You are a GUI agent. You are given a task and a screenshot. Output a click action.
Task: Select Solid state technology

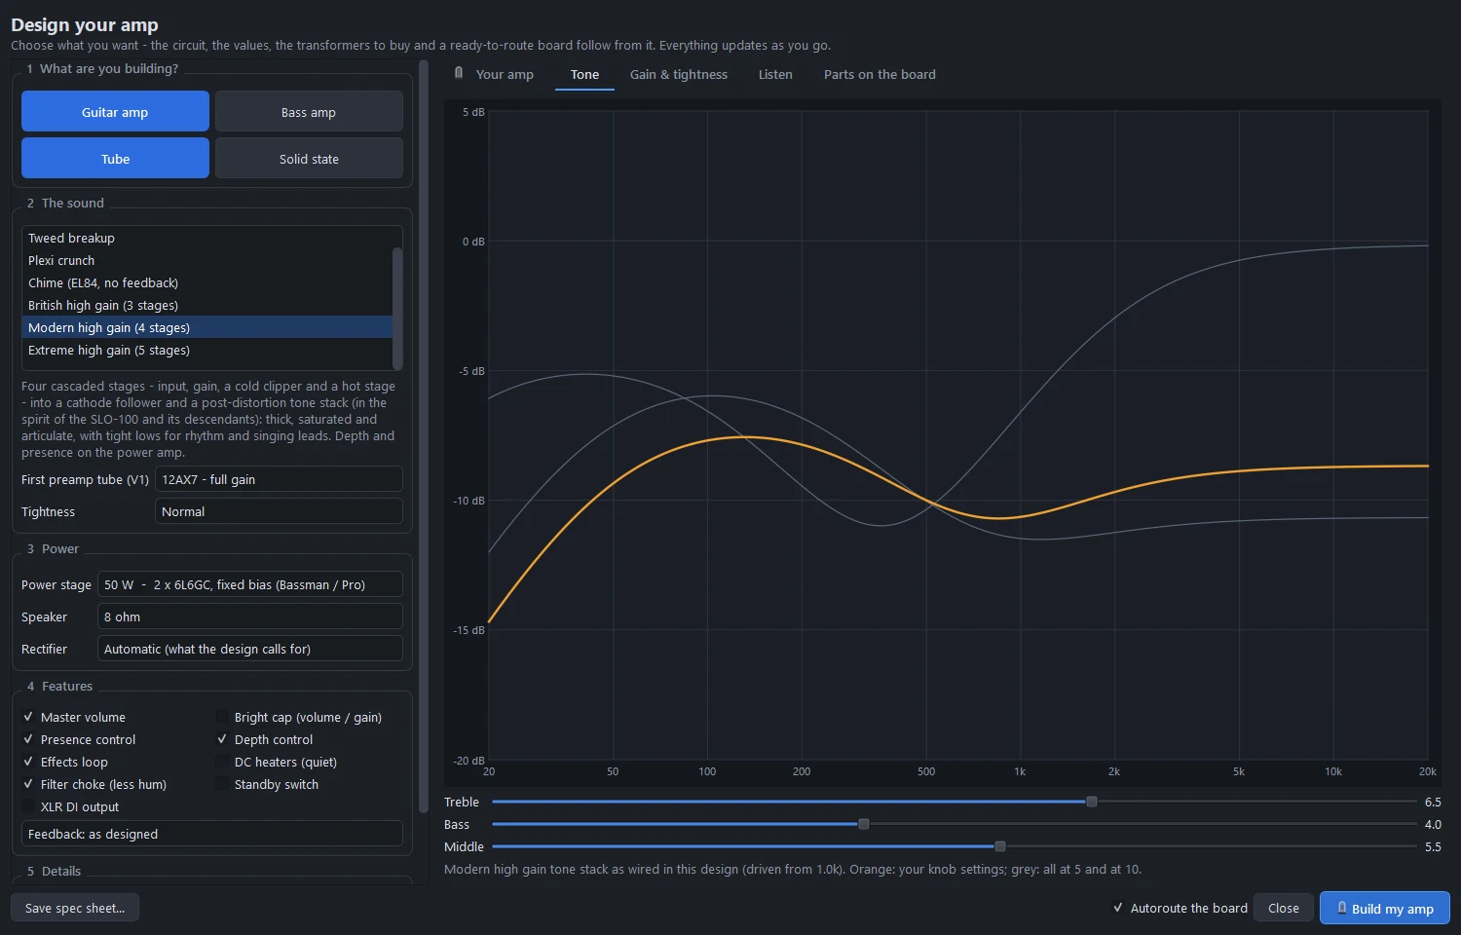click(x=309, y=159)
